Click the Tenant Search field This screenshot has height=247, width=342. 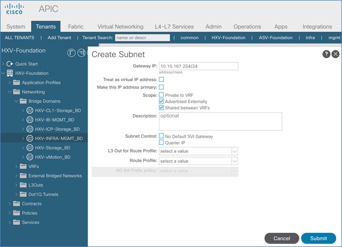pyautogui.click(x=142, y=37)
